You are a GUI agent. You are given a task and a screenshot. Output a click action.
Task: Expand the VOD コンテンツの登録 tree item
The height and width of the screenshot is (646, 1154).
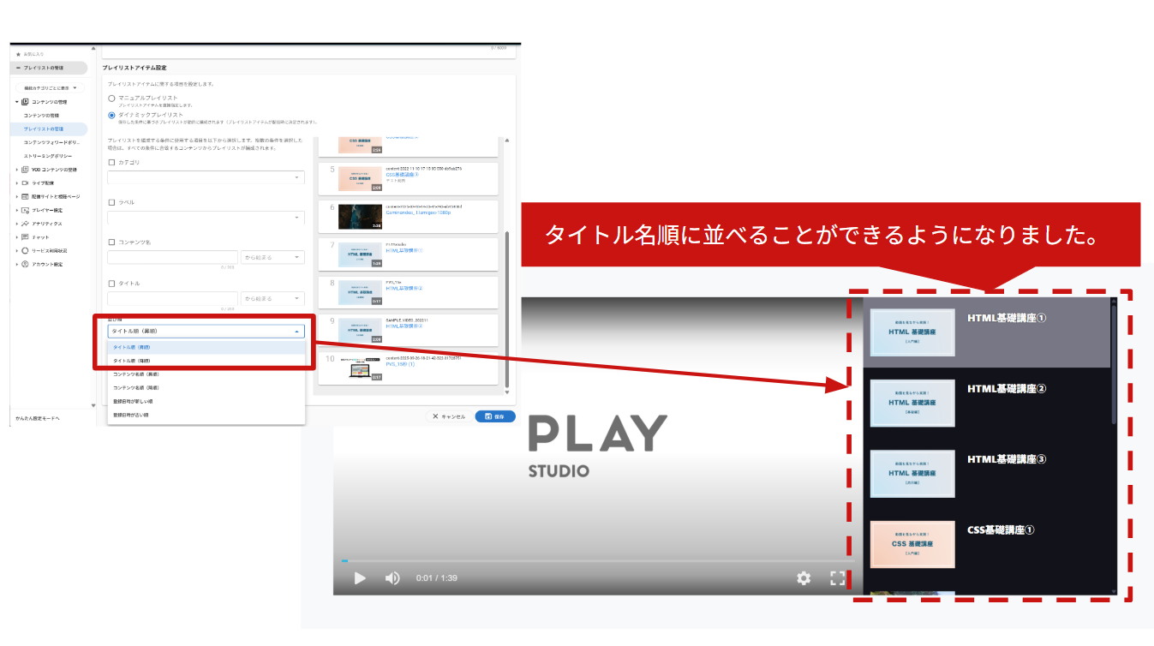click(16, 170)
